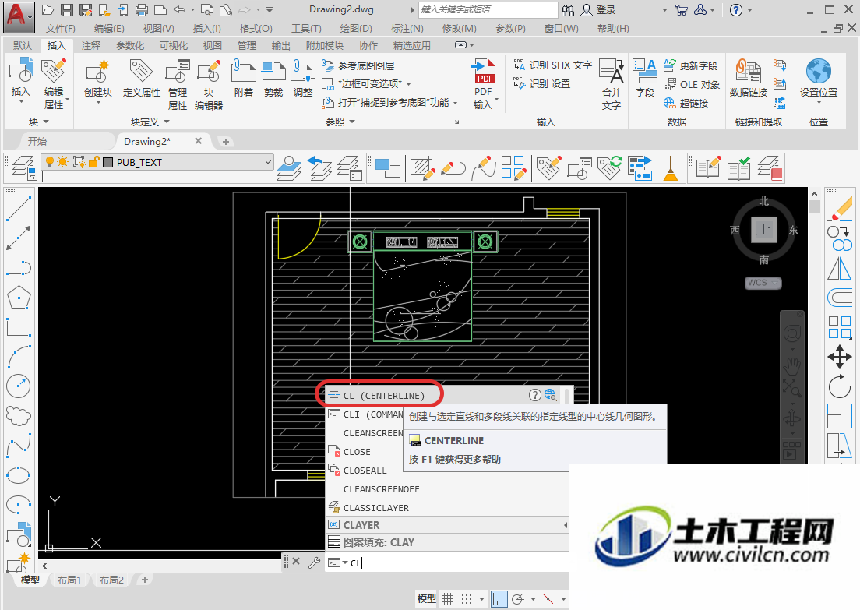Click the Mirror tool in modify toolbar
The height and width of the screenshot is (610, 860).
[x=840, y=268]
